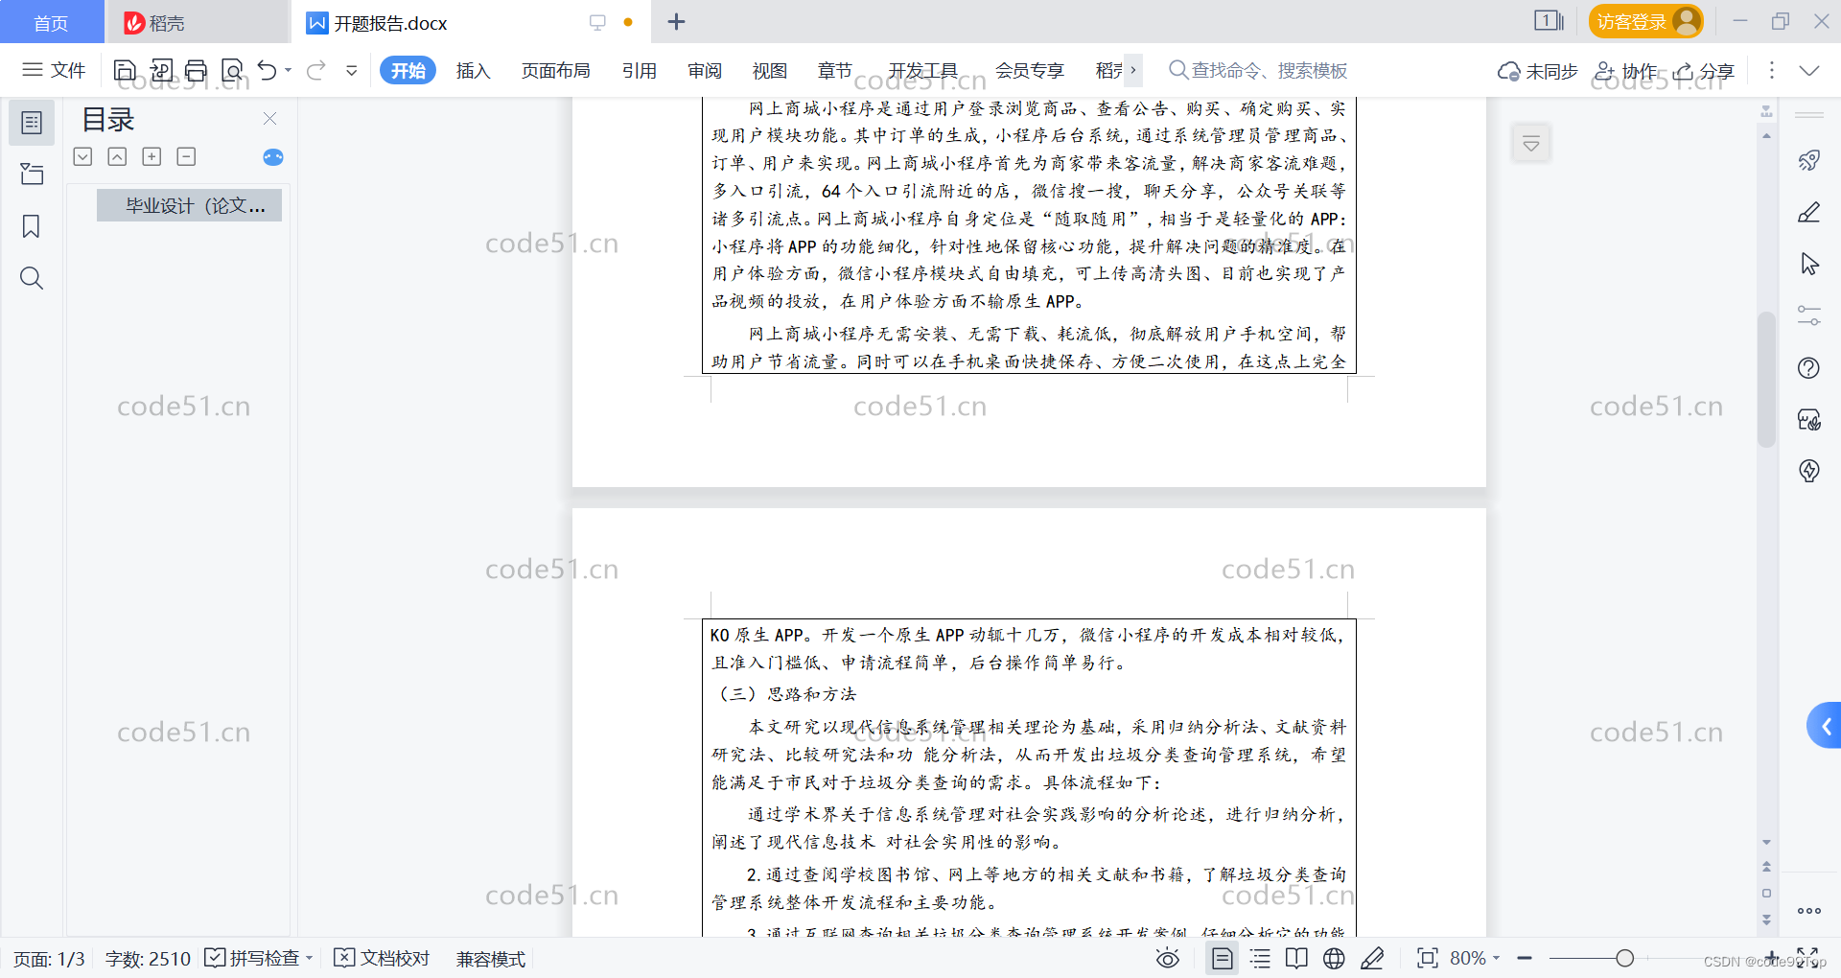The image size is (1841, 978).
Task: Open the more options vertical dots
Action: pos(1772,70)
